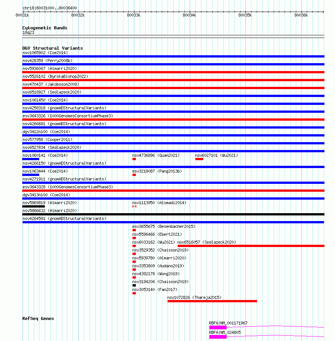The height and width of the screenshot is (341, 335).
Task: Select RBFA|NM_001171967 gene exon block
Action: point(218,327)
